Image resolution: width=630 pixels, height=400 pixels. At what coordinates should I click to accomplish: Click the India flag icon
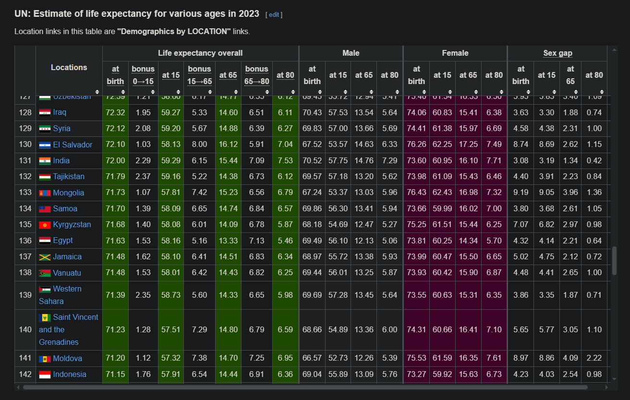(45, 161)
